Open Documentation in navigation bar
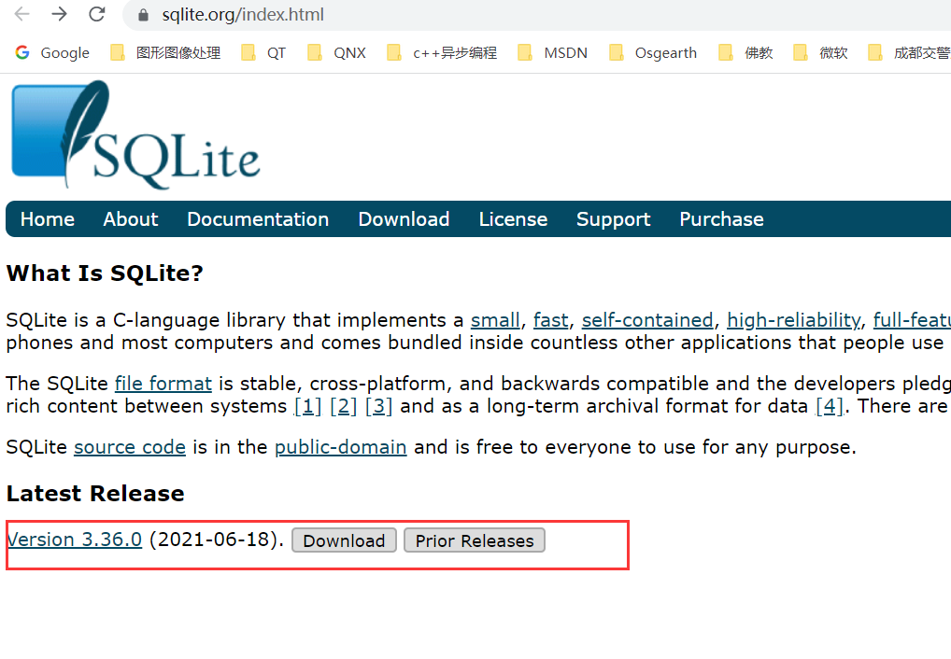The height and width of the screenshot is (659, 951). click(258, 218)
